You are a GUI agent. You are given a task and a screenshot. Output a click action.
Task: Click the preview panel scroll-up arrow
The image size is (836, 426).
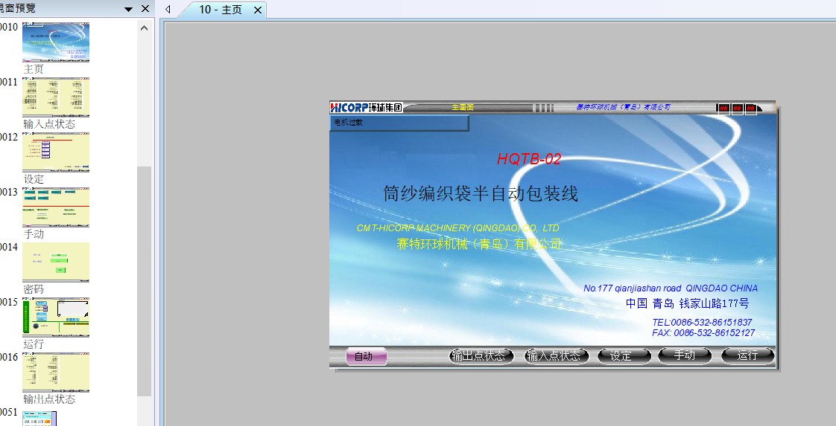[x=145, y=28]
